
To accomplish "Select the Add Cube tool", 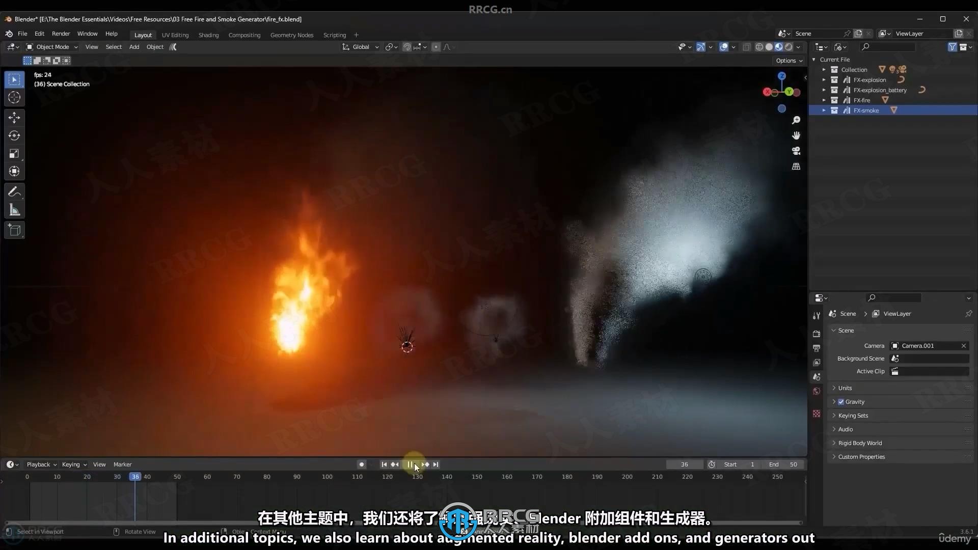I will (x=14, y=230).
